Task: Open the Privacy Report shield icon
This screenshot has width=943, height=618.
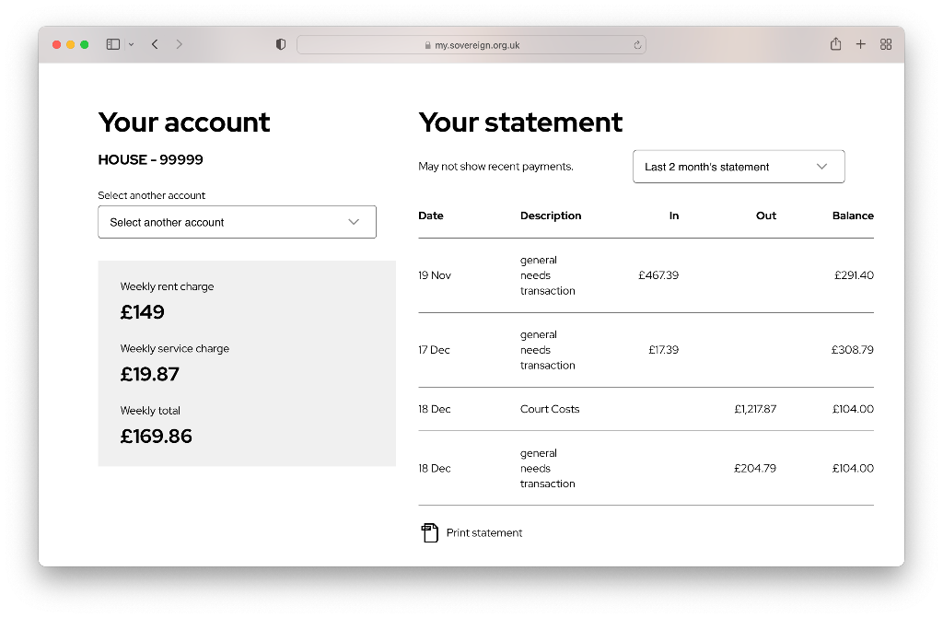Action: point(280,43)
